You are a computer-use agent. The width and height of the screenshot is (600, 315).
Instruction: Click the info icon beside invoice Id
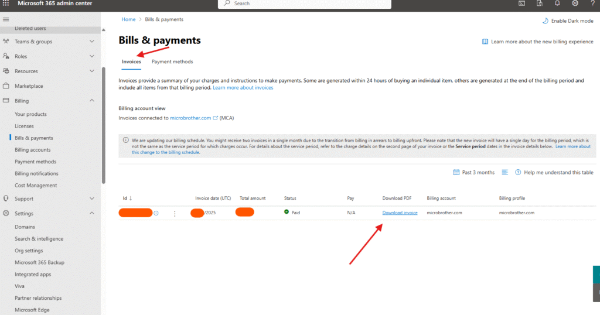156,213
